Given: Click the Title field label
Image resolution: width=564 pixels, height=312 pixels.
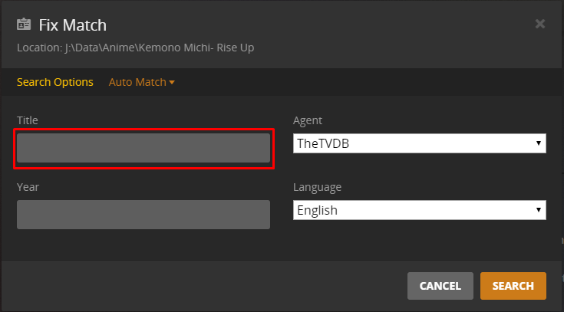Looking at the screenshot, I should coord(28,120).
